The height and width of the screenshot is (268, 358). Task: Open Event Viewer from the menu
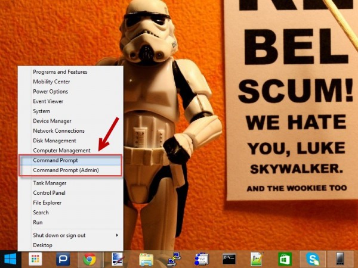click(x=48, y=101)
